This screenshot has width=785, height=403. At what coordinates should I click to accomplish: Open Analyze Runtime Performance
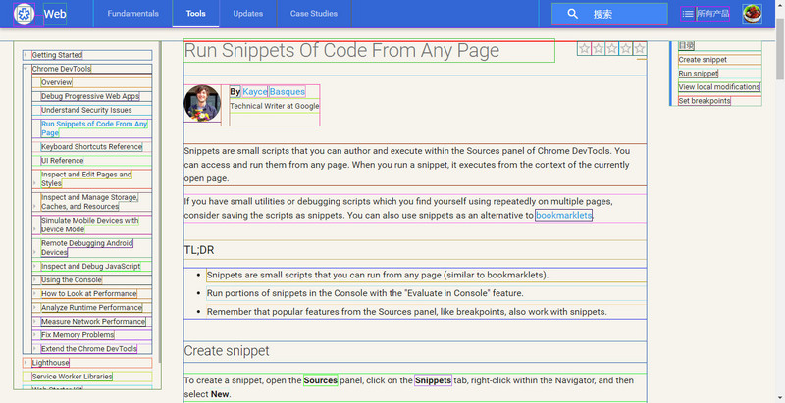(x=91, y=308)
